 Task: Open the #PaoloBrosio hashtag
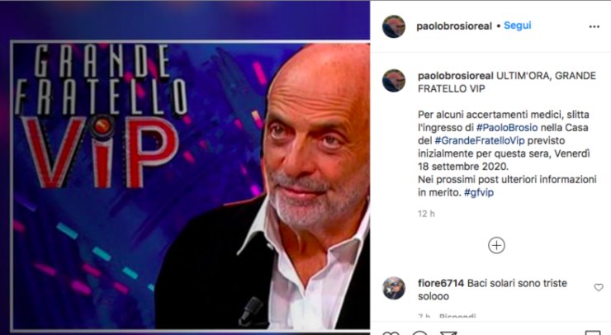(x=507, y=127)
